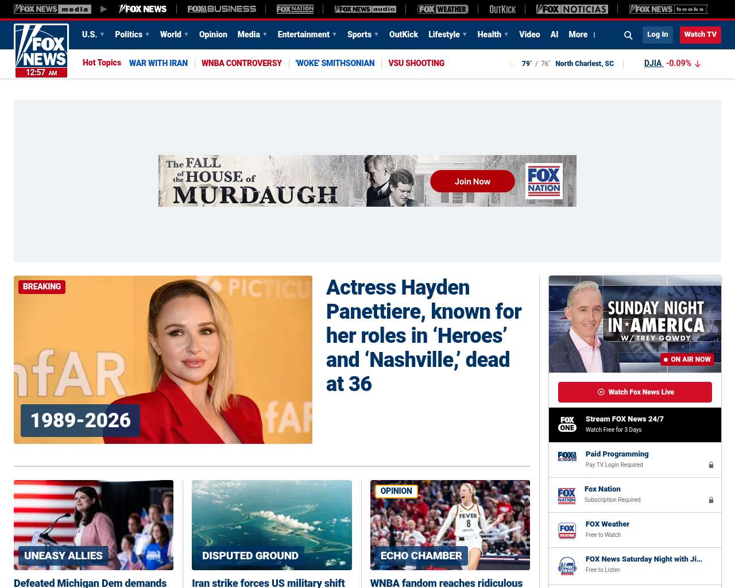735x588 pixels.
Task: Open 'Defeated Michigan Dem demands' headline
Action: pos(90,583)
